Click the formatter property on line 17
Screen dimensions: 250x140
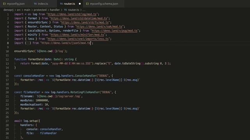(x=27, y=80)
